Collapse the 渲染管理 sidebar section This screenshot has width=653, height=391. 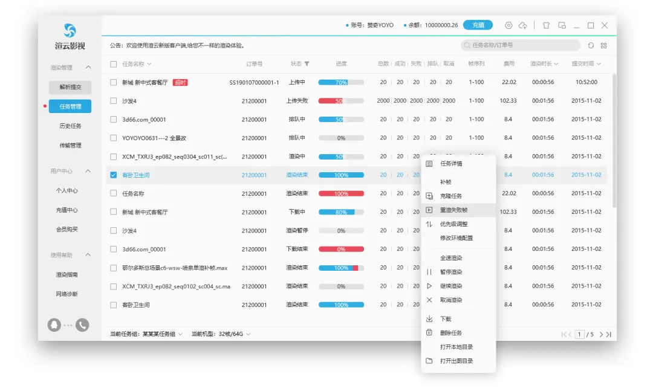click(x=88, y=67)
